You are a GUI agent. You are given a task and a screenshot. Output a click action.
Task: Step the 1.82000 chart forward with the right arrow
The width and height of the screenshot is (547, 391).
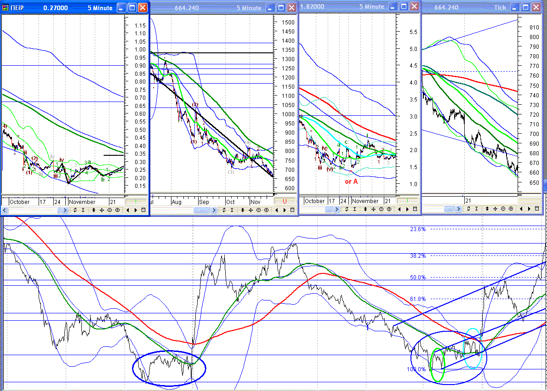407,209
